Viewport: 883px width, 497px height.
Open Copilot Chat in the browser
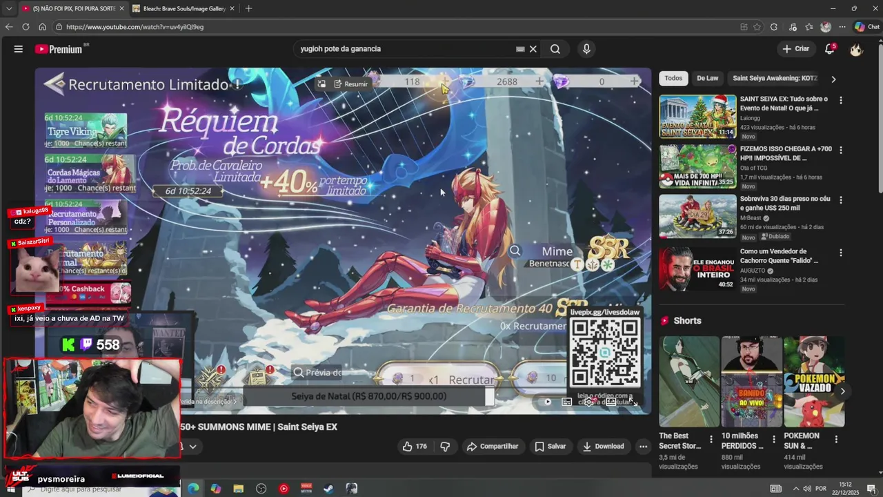[866, 27]
